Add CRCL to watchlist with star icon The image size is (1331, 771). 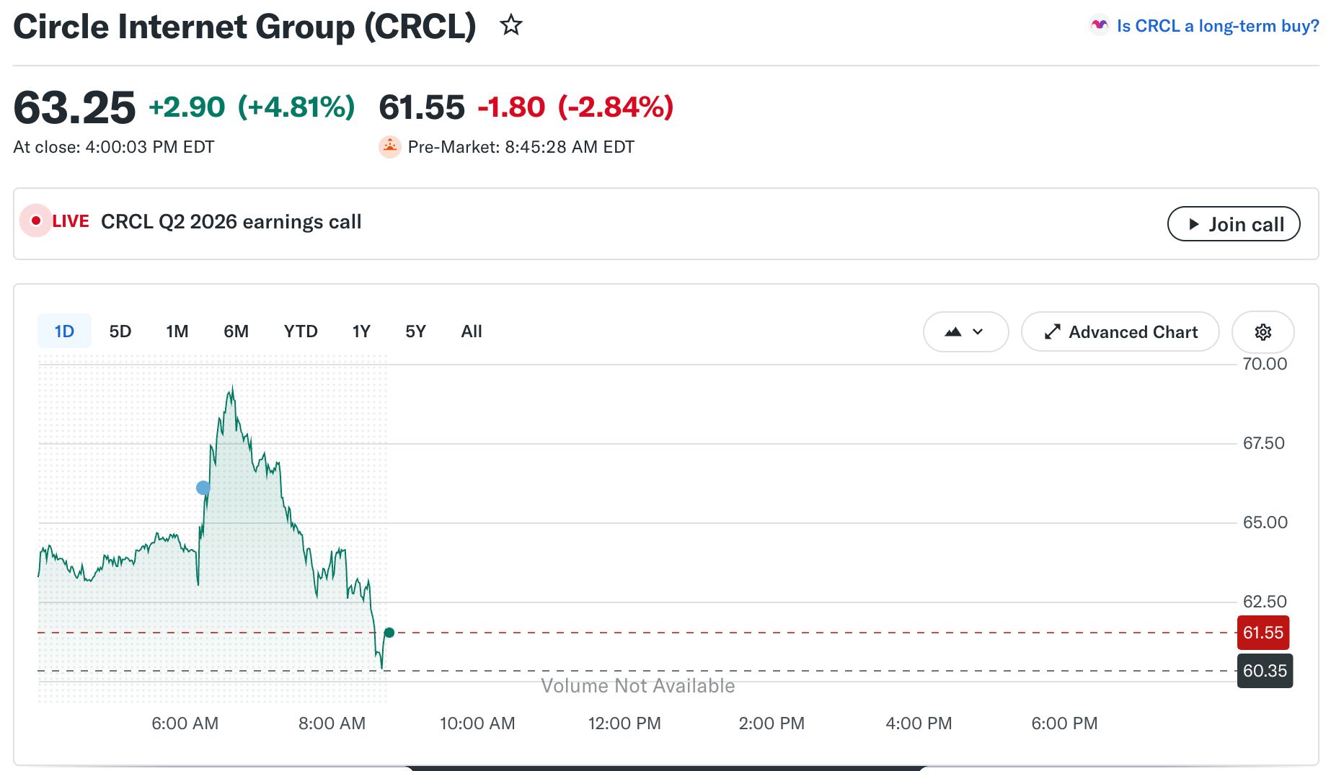[x=511, y=26]
